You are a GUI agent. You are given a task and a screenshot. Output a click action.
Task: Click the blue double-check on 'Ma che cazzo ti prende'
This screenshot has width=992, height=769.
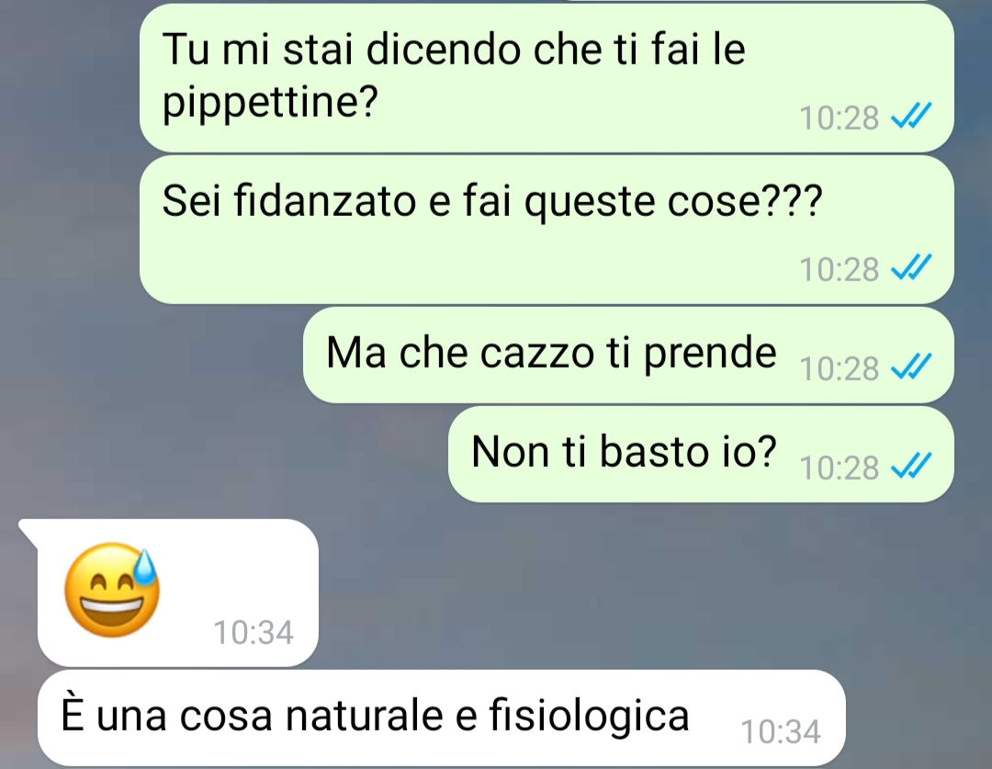[x=911, y=368]
